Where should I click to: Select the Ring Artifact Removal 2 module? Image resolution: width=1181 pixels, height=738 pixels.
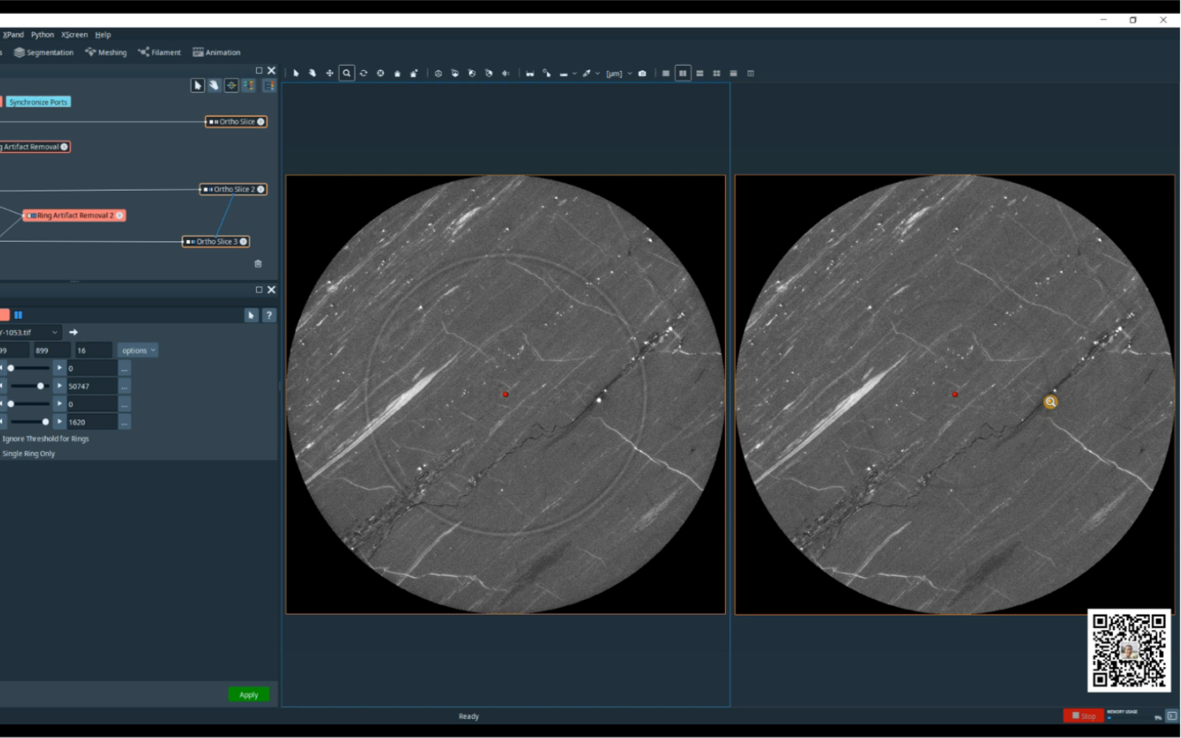pyautogui.click(x=74, y=216)
